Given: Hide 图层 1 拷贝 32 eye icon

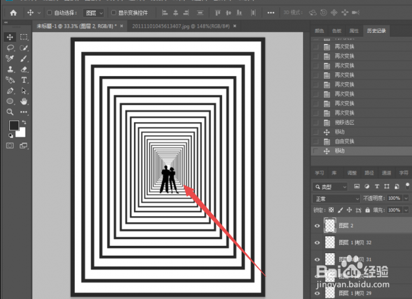Looking at the screenshot, I should (317, 242).
